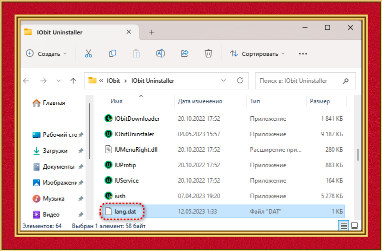Image resolution: width=382 pixels, height=251 pixels.
Task: Sort by the Размер column header
Action: pos(320,101)
